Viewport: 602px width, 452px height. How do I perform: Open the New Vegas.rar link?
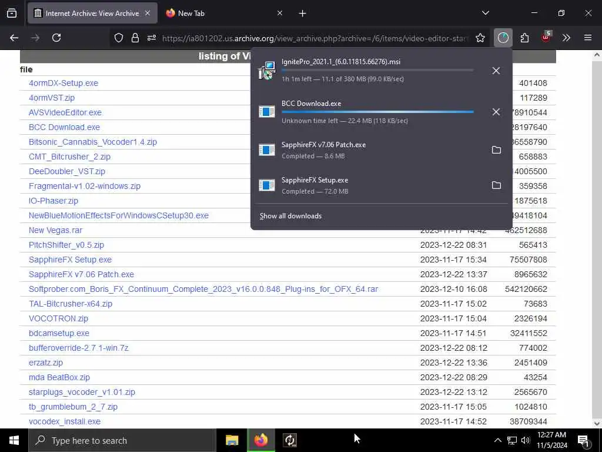tap(55, 230)
